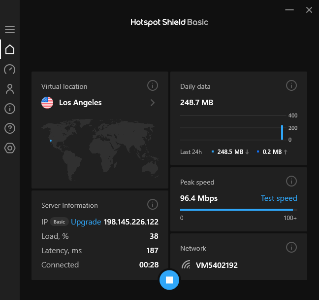Expand the location list via the chevron
The width and height of the screenshot is (319, 300).
pos(153,103)
